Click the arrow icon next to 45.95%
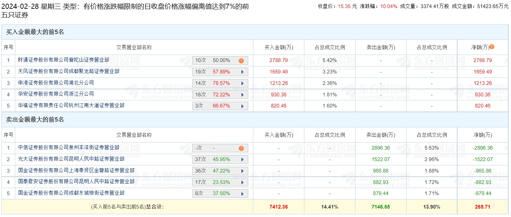 [242, 159]
